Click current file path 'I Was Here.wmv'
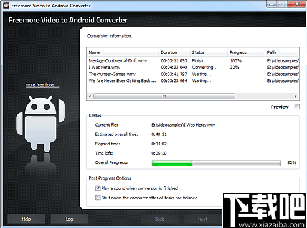307x228 pixels. click(183, 125)
